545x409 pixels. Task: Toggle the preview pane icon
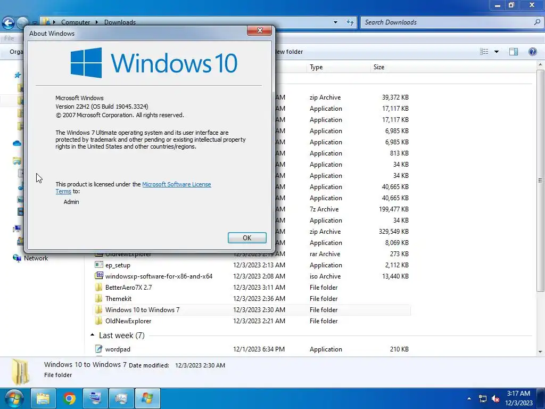tap(514, 52)
